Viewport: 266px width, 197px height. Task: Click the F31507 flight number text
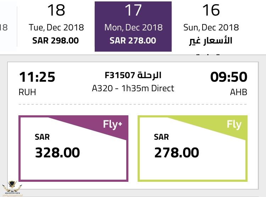pos(120,75)
